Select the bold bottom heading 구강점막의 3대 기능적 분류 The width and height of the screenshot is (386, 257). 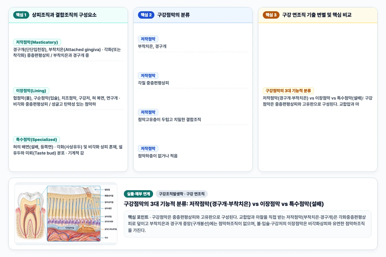pyautogui.click(x=224, y=204)
